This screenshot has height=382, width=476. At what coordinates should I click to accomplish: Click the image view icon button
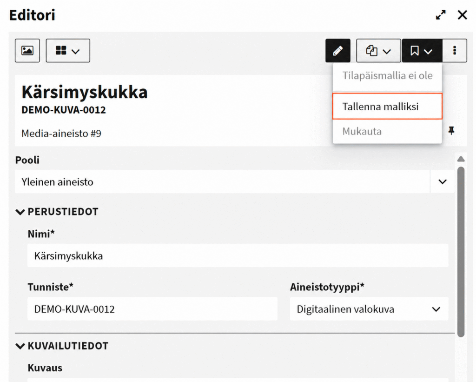pyautogui.click(x=27, y=50)
